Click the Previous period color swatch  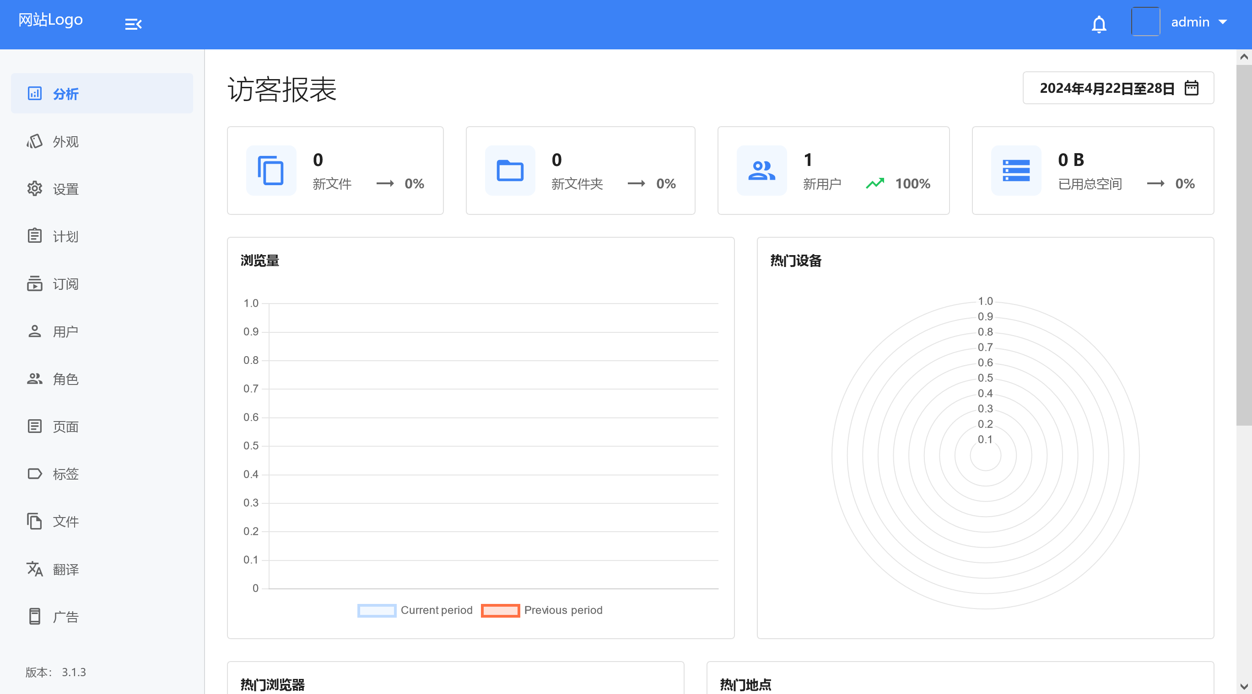pos(500,610)
